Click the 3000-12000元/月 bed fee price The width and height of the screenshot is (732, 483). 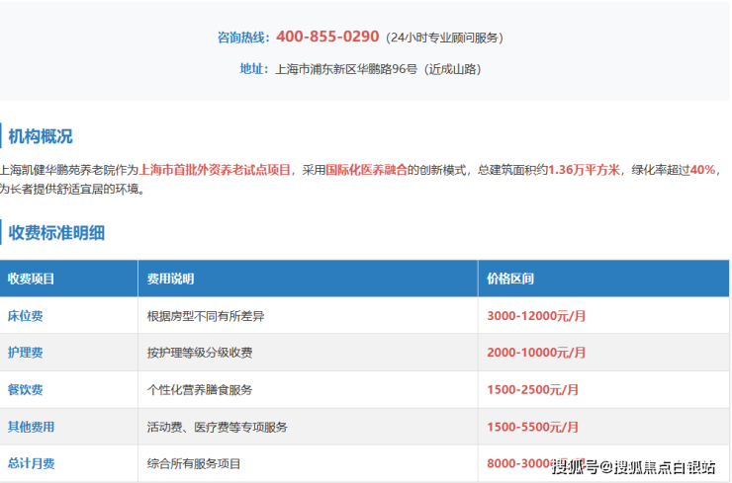coord(536,316)
